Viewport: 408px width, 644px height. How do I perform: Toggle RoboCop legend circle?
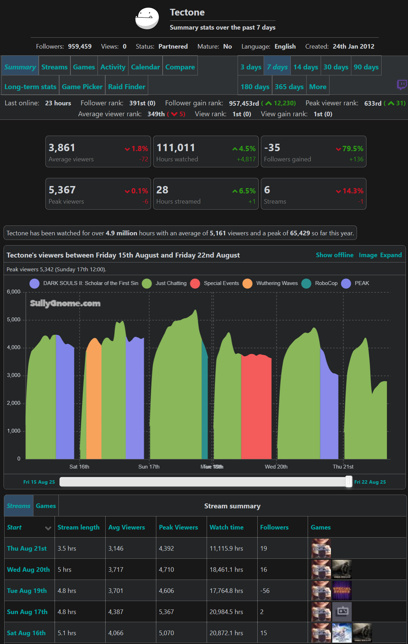[306, 284]
